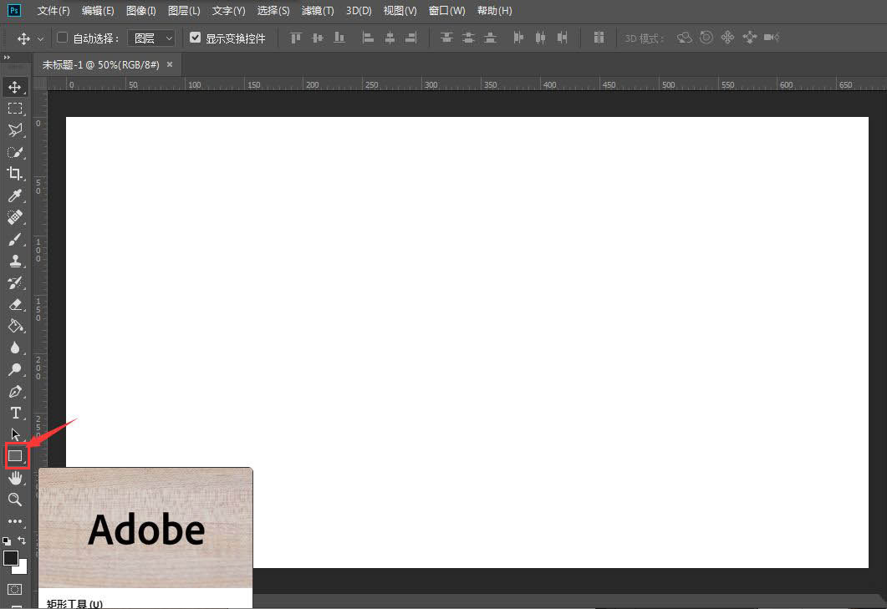Select the Eyedropper tool
The height and width of the screenshot is (609, 887).
(x=15, y=195)
